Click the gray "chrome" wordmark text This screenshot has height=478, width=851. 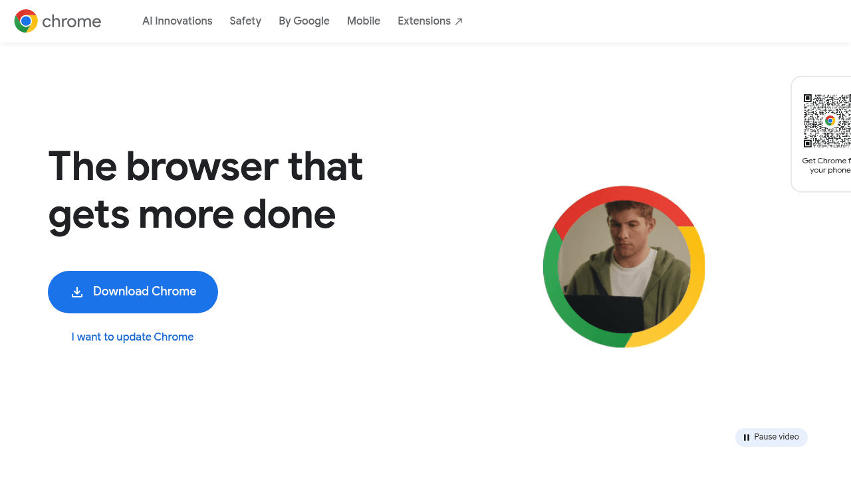pos(71,21)
